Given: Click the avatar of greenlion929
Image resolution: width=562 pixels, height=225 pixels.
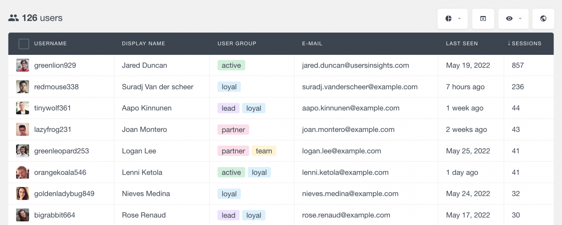Looking at the screenshot, I should pos(23,65).
